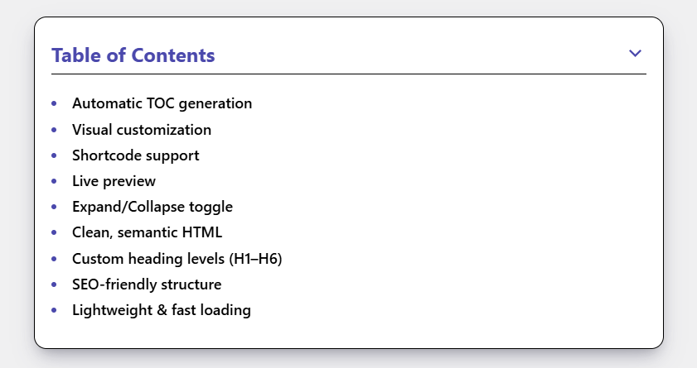This screenshot has height=368, width=697.
Task: Click bullet next to Custom heading levels
Action: click(54, 259)
